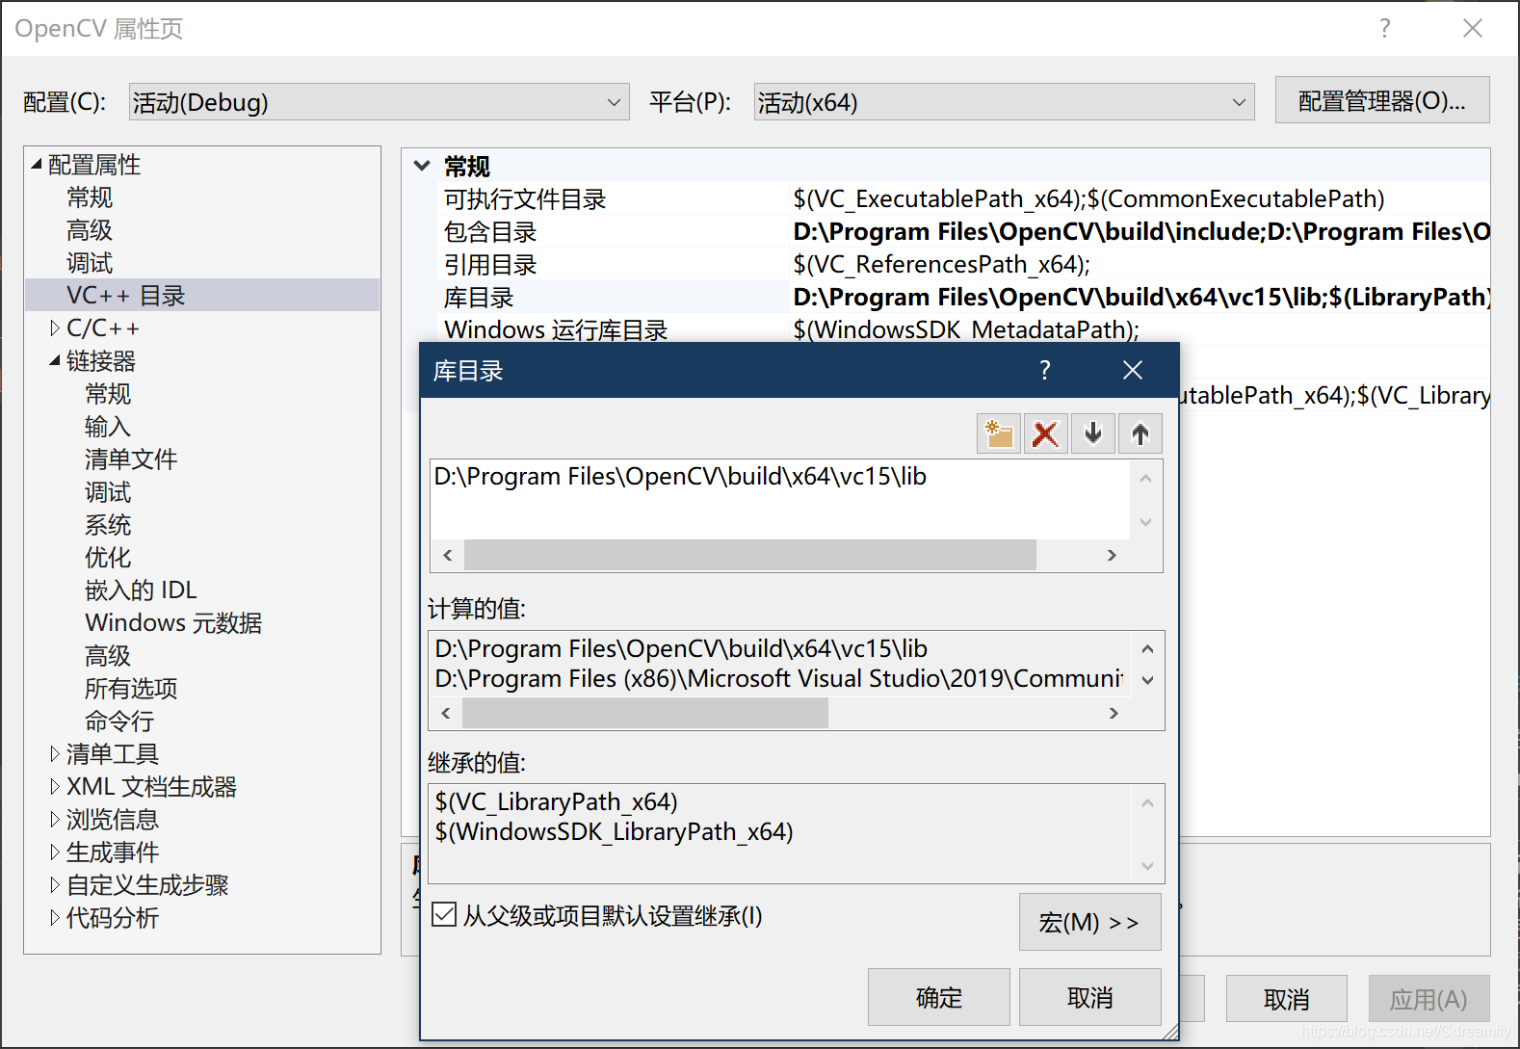Expand the 生成事件 node
The height and width of the screenshot is (1049, 1520).
click(55, 852)
